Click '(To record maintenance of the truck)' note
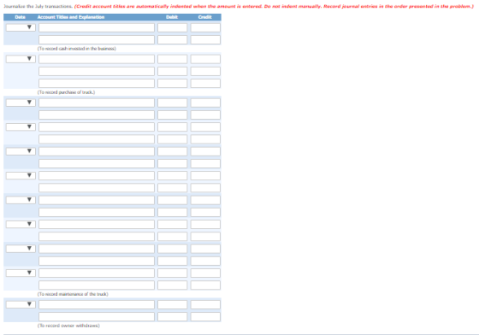 73,294
